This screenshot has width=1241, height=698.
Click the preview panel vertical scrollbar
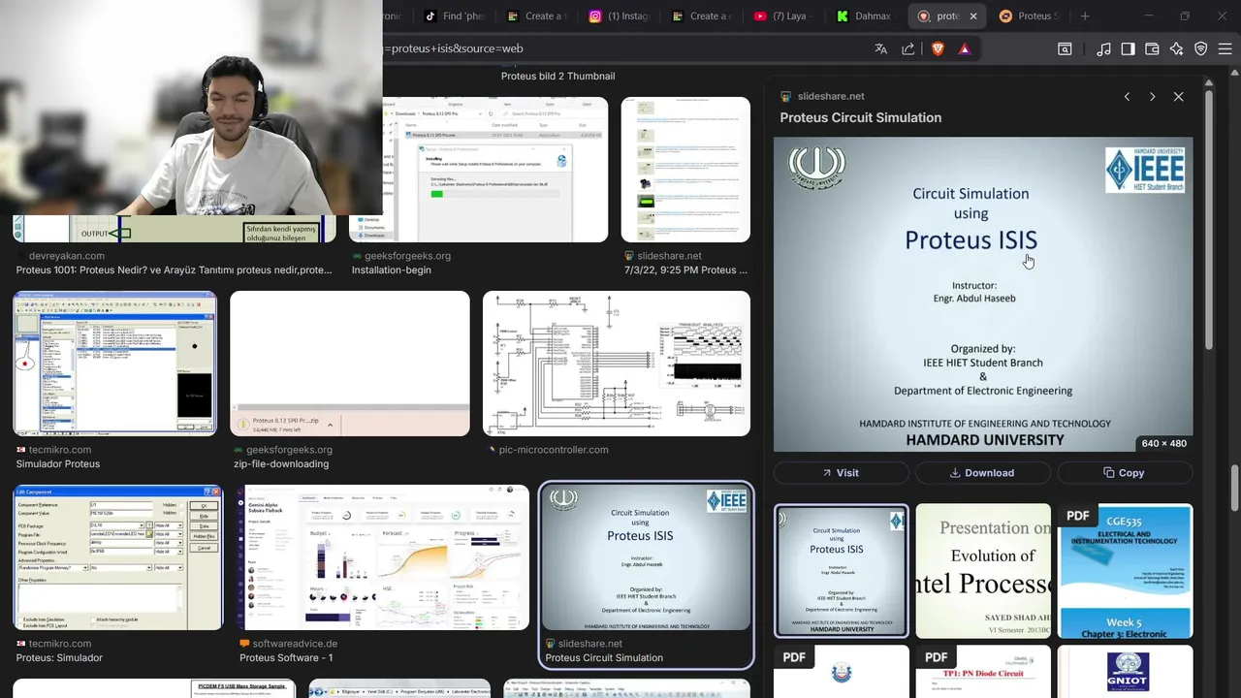coord(1209,218)
